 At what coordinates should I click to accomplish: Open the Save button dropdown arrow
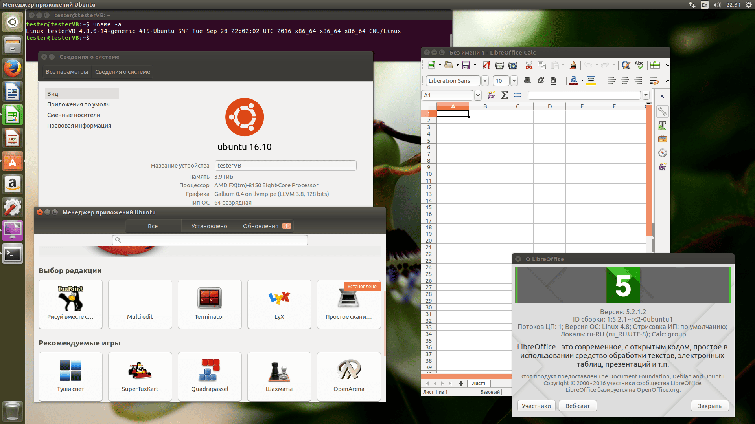[475, 65]
